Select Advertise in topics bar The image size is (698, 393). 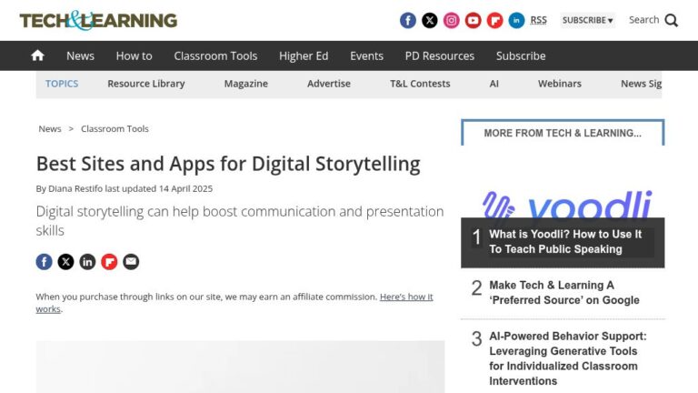pos(329,84)
